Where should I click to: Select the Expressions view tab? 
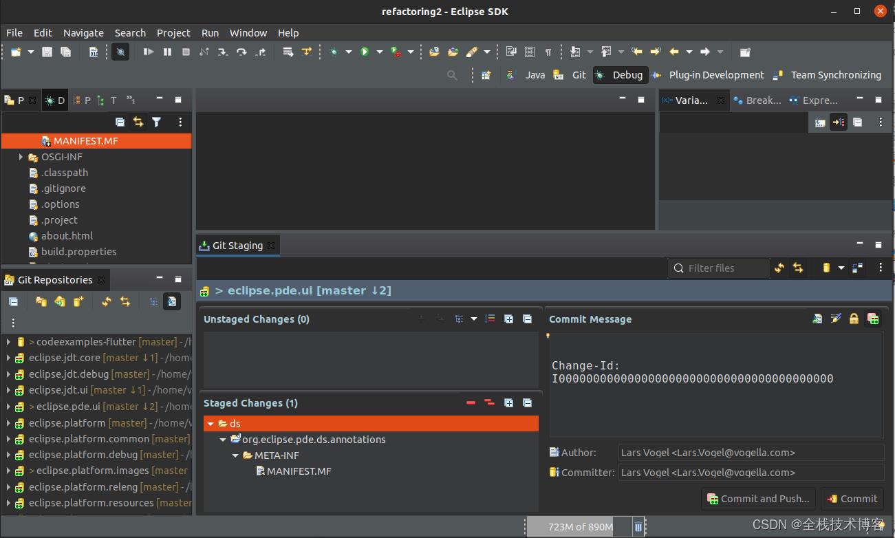pos(813,100)
